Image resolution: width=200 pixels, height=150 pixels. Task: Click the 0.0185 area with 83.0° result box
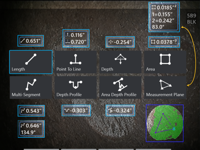[x=164, y=17]
